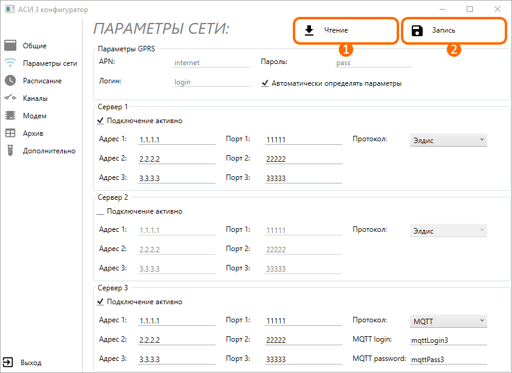Screen dimensions: 512x373
Task: Click Сервер 3 Адрес 3 field
Action: (x=177, y=359)
